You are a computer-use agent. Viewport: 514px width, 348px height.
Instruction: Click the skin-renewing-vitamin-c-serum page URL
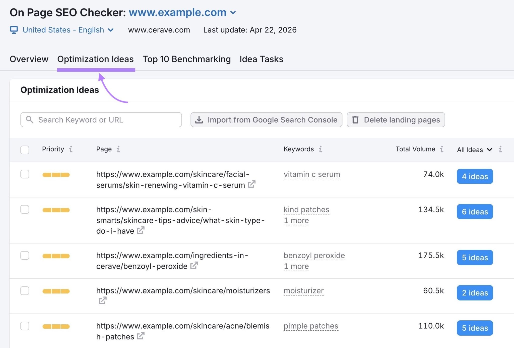tap(173, 180)
